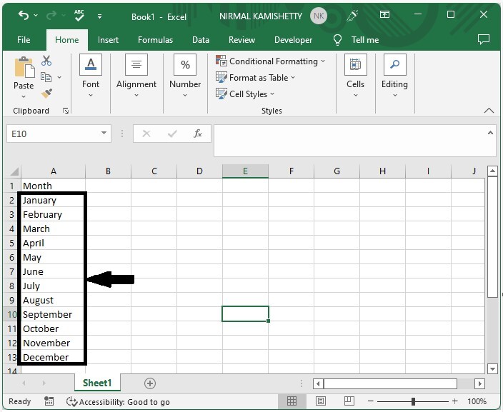Image resolution: width=503 pixels, height=412 pixels.
Task: Expand the Editing group button
Action: (x=394, y=76)
